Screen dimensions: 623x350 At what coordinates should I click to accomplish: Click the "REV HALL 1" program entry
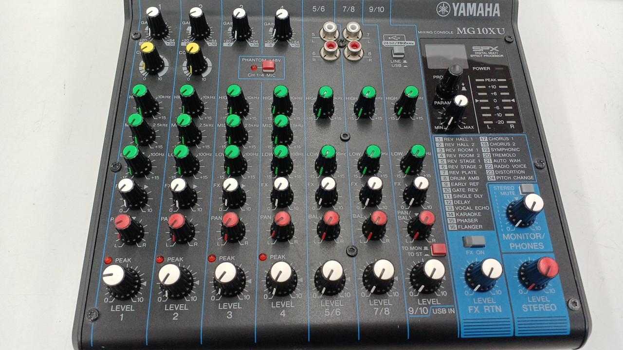pos(455,140)
